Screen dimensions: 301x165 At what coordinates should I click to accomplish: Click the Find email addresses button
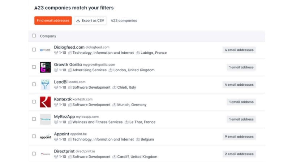[x=53, y=21]
